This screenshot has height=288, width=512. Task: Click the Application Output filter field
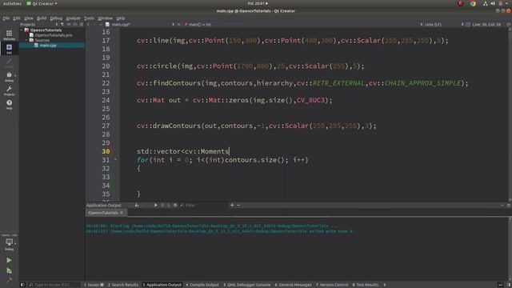pos(204,205)
